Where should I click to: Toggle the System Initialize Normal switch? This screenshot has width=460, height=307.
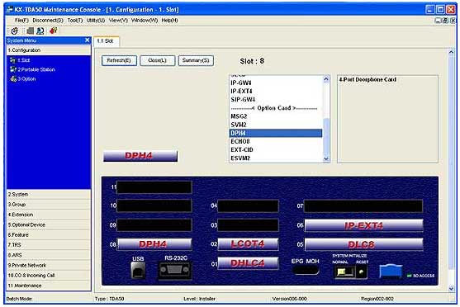(345, 272)
